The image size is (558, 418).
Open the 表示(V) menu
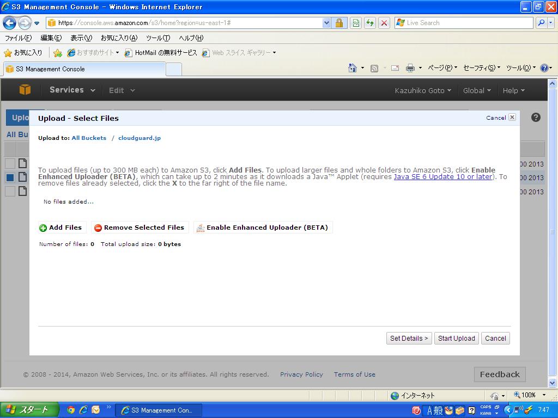81,38
